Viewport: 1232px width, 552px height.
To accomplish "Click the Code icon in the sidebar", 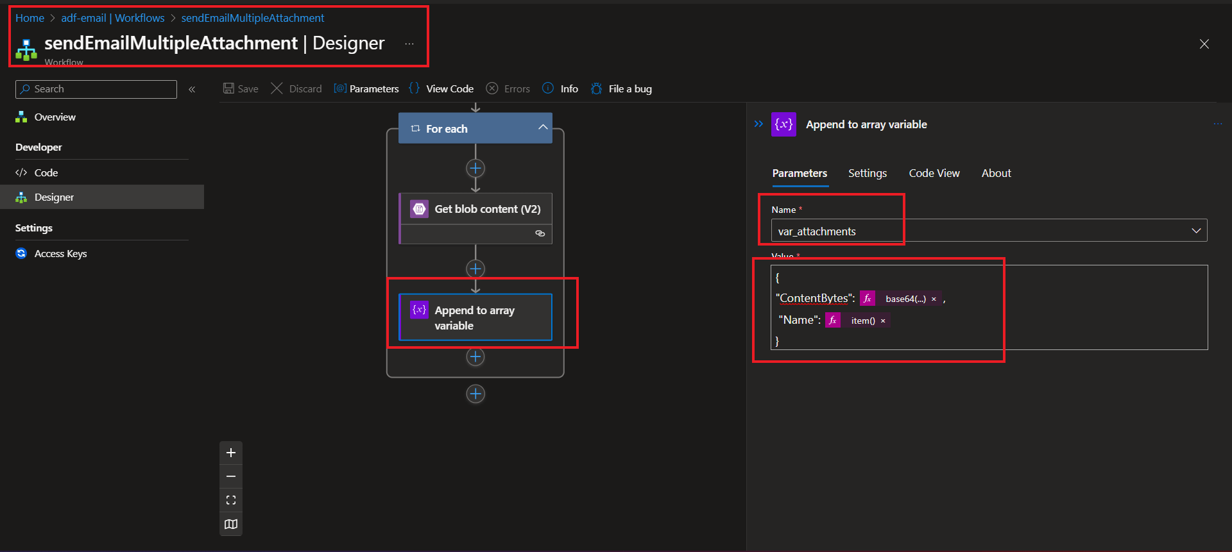I will click(x=21, y=172).
